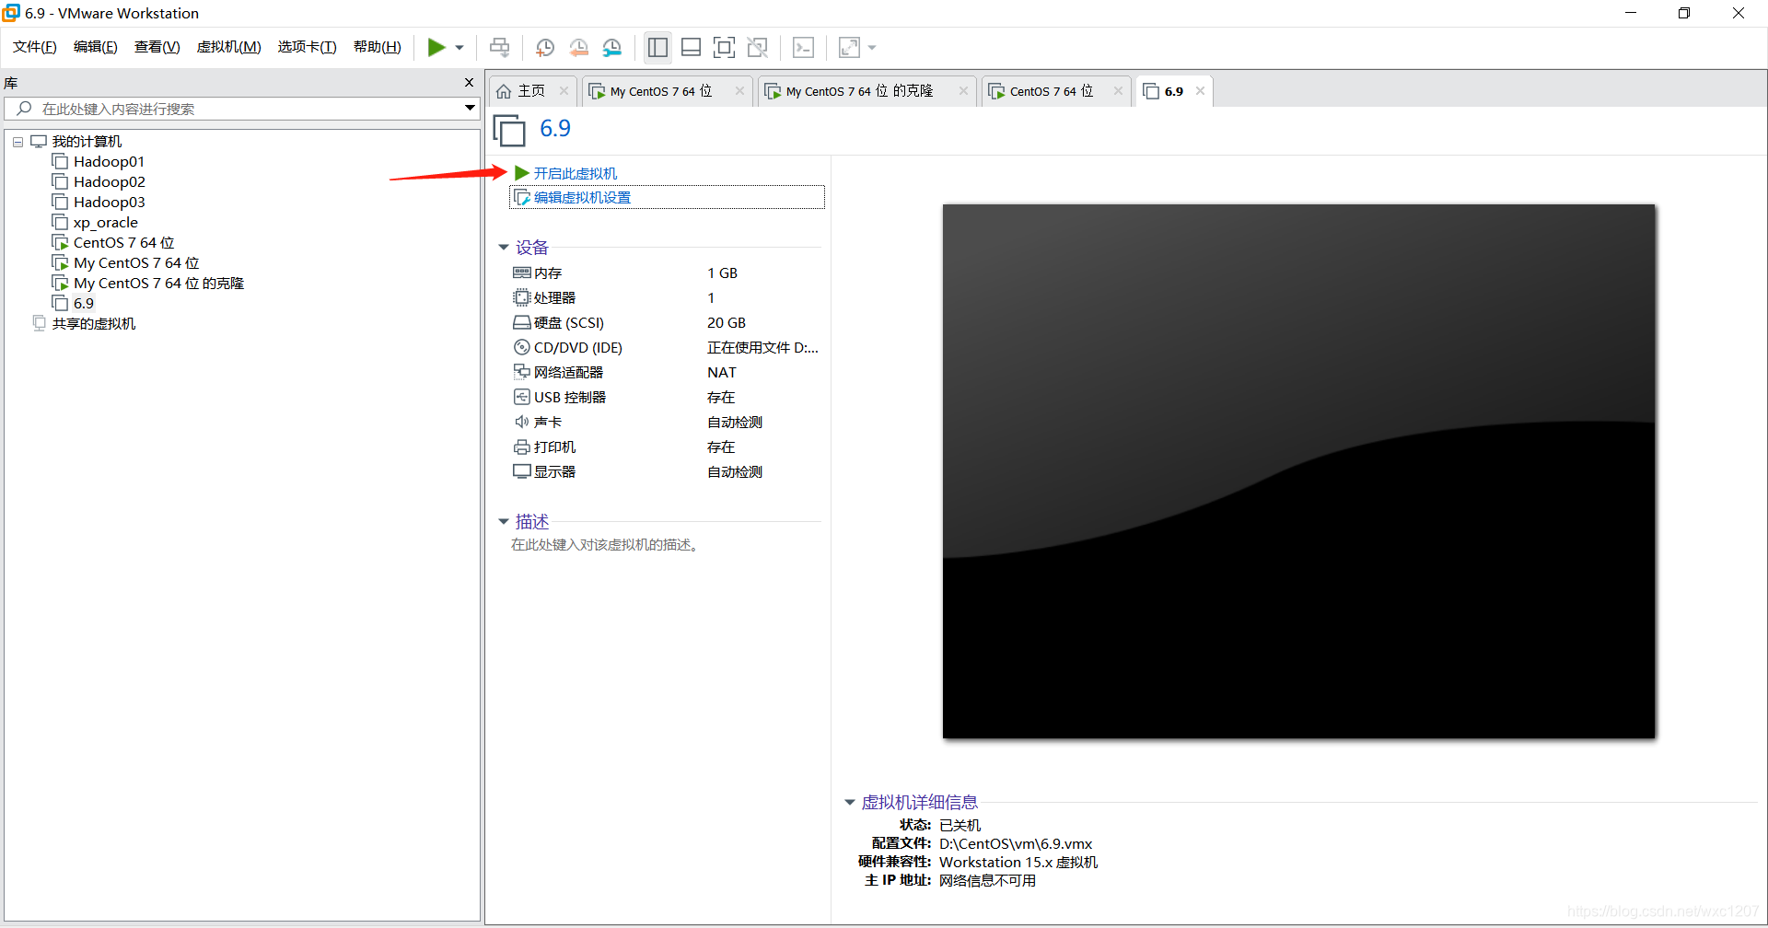Click the NAT network adapter value
Image resolution: width=1768 pixels, height=928 pixels.
coord(722,373)
